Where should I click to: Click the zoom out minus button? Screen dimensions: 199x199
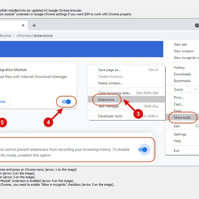(x=195, y=90)
